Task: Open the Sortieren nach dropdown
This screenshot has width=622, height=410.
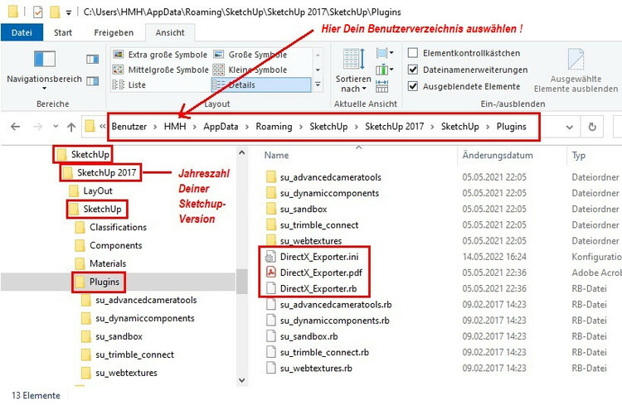Action: pyautogui.click(x=353, y=70)
